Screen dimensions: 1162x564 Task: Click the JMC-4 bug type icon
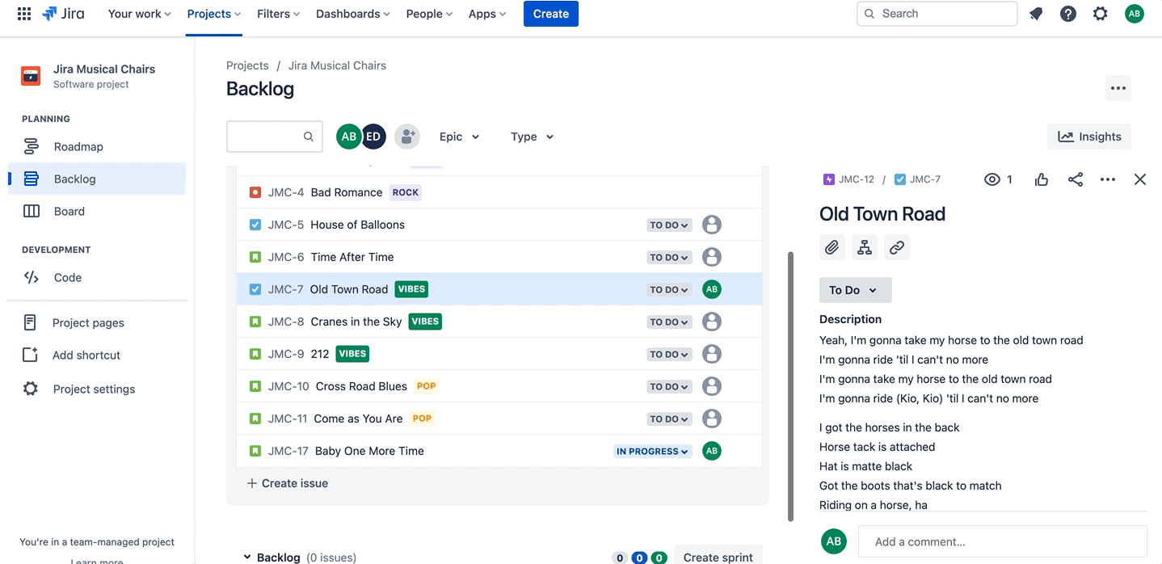point(255,192)
